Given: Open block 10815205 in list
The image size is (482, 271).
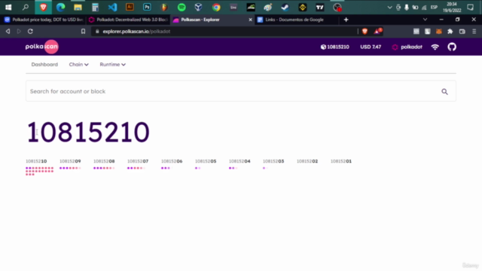Looking at the screenshot, I should click(206, 161).
